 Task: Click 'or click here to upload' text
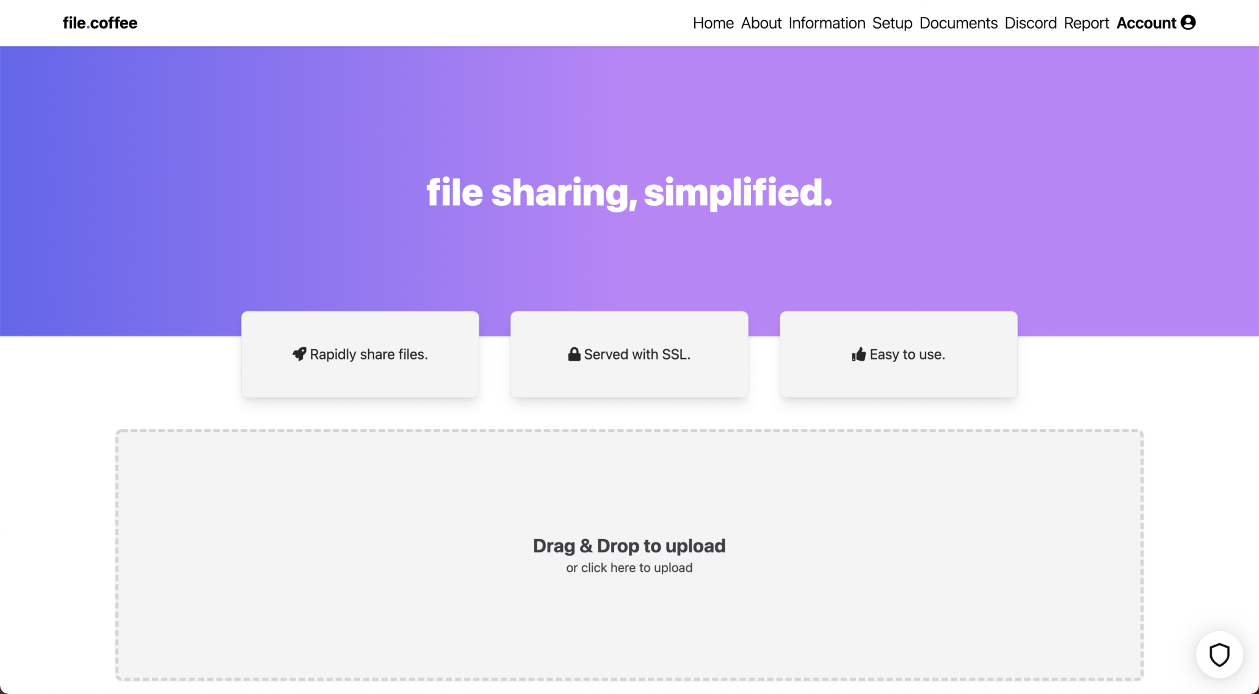coord(629,568)
